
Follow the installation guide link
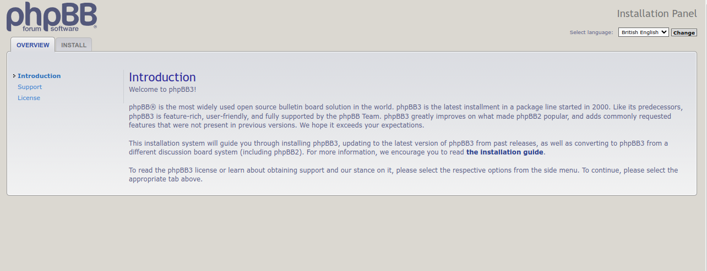504,152
